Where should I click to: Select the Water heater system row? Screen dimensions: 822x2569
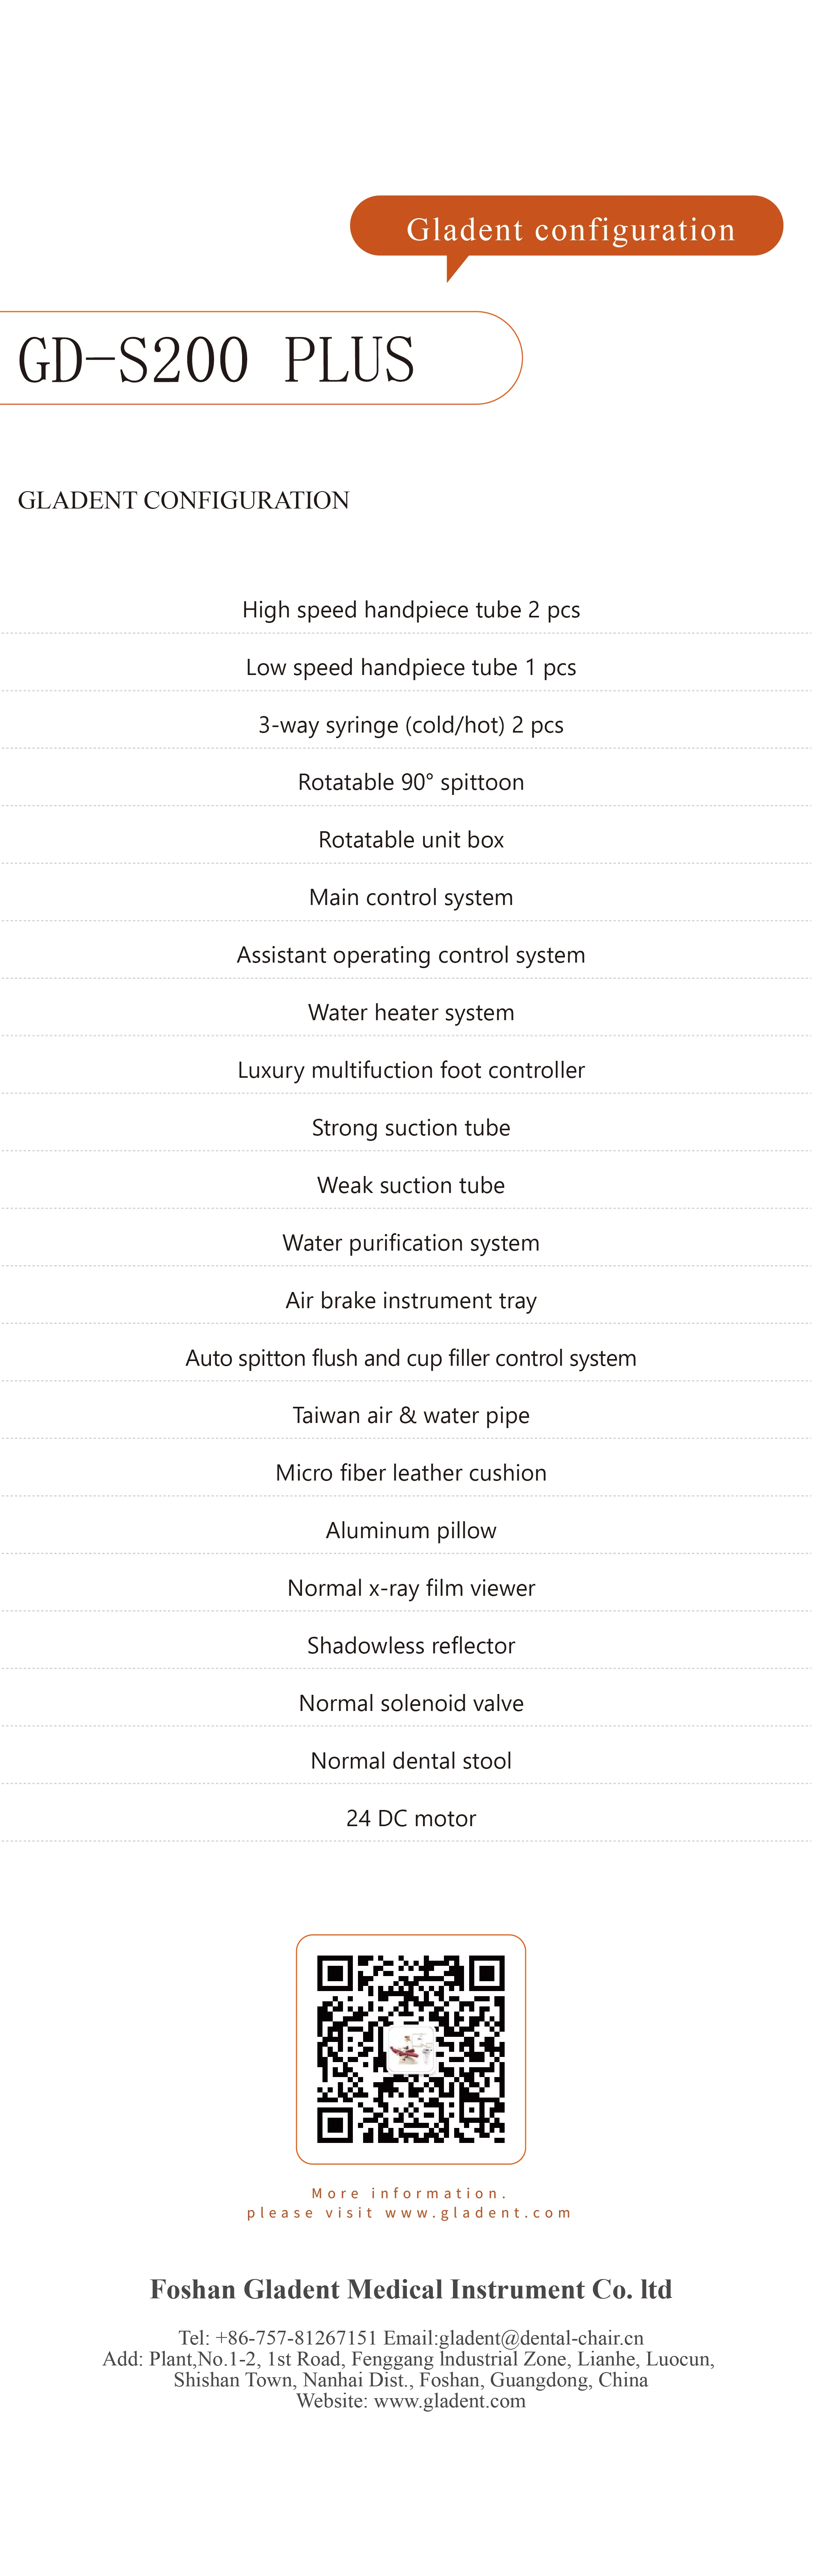[410, 1012]
